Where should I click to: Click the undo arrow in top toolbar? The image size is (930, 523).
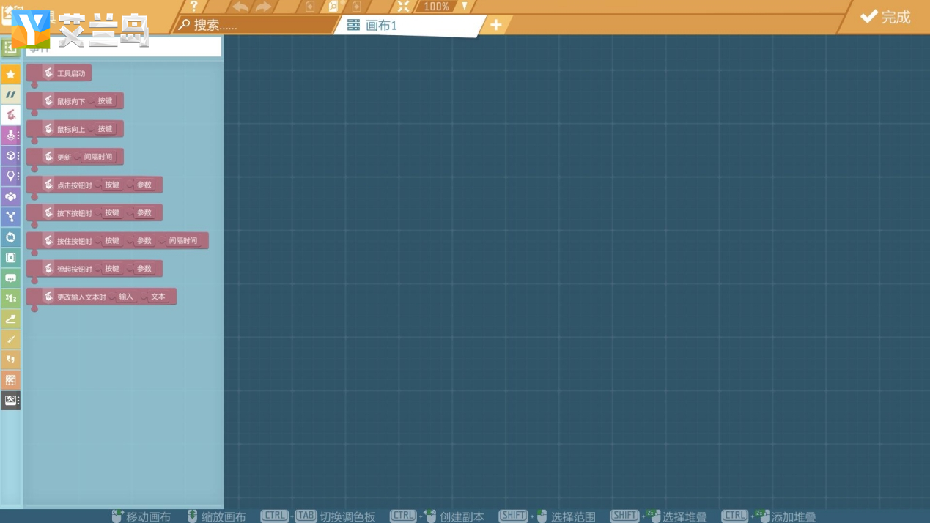click(x=240, y=7)
